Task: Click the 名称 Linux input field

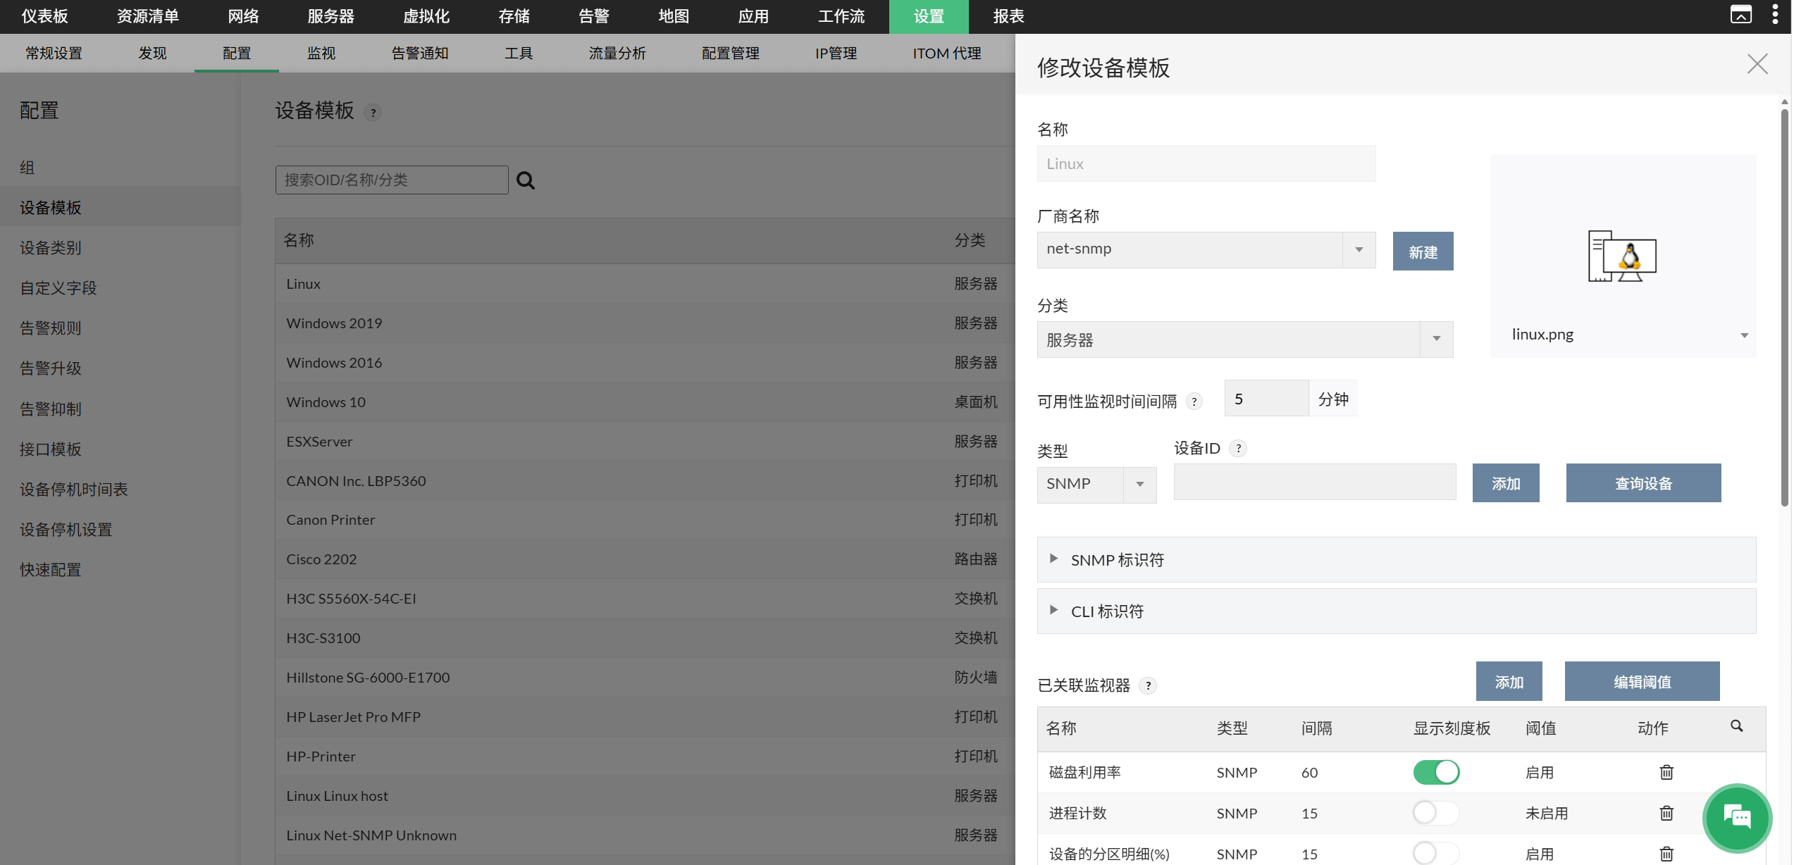Action: tap(1206, 163)
